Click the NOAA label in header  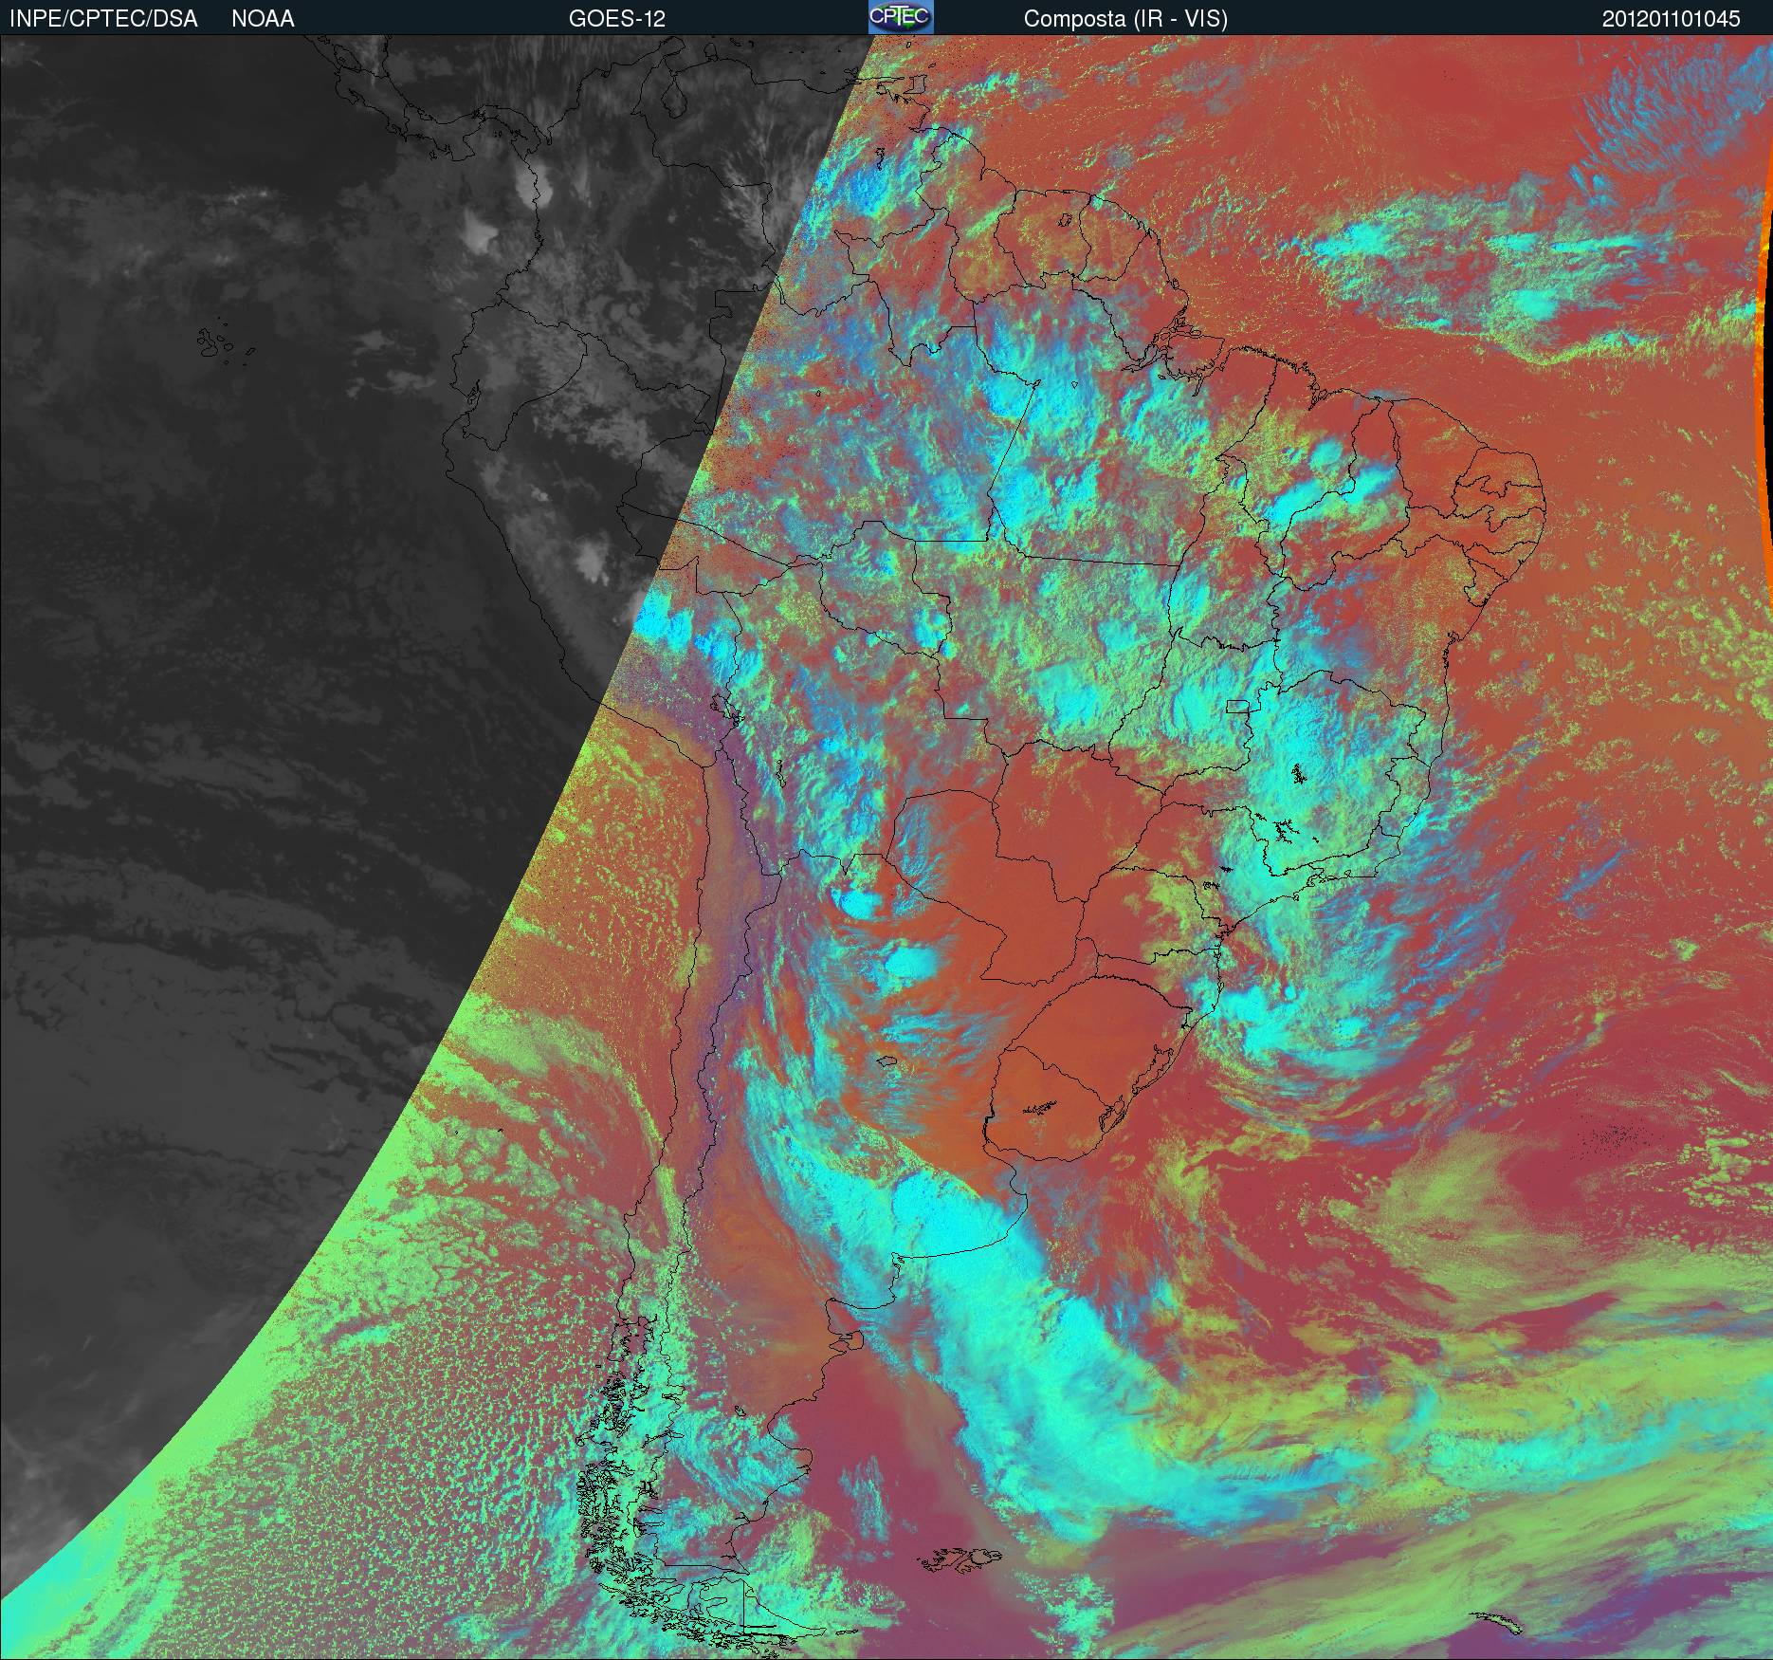coord(263,19)
